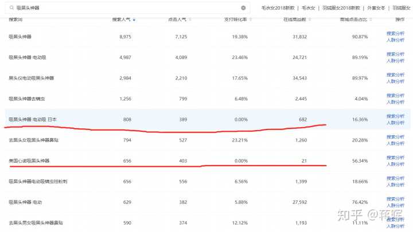Click mall click share 4.04%
The width and height of the screenshot is (413, 232).
361,99
